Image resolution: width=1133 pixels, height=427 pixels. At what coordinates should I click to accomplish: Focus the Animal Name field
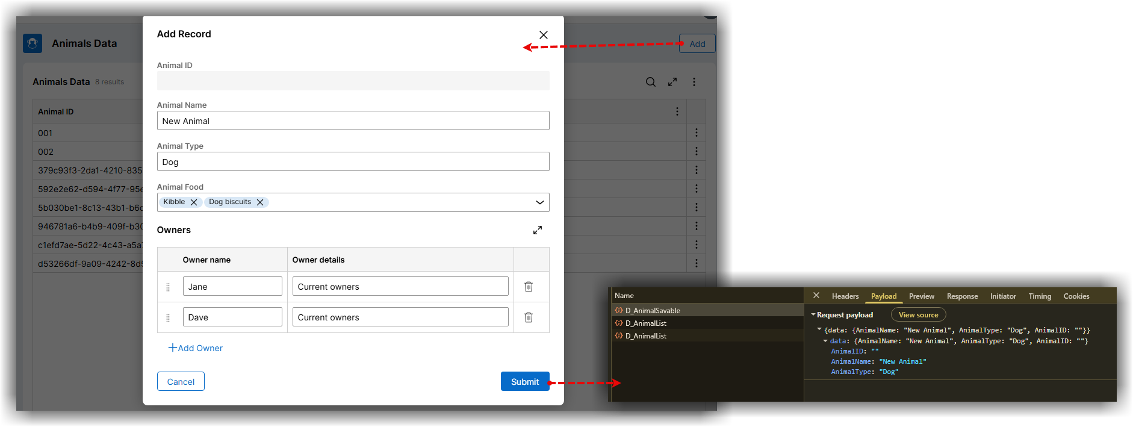pos(353,120)
